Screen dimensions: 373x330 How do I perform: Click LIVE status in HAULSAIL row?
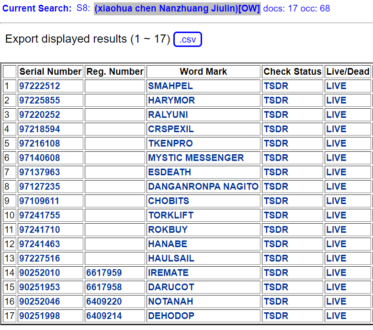coord(336,258)
